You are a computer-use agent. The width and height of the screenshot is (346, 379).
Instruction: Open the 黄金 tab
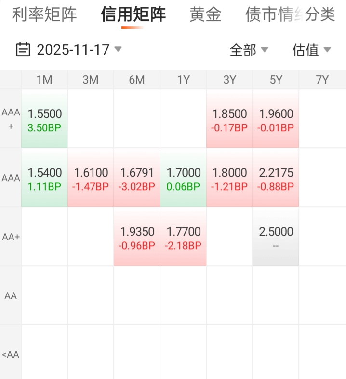coord(205,15)
